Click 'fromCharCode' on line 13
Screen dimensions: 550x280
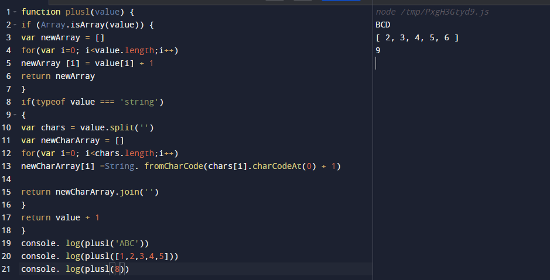tap(173, 166)
